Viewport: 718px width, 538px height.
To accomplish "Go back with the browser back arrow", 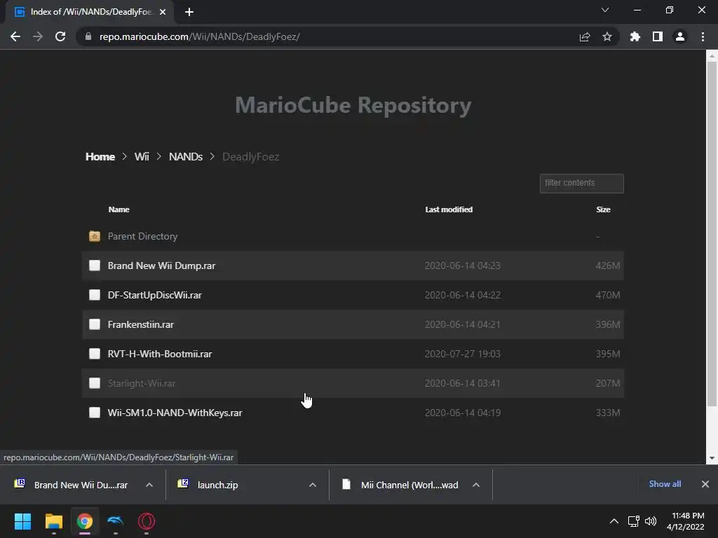I will [15, 36].
